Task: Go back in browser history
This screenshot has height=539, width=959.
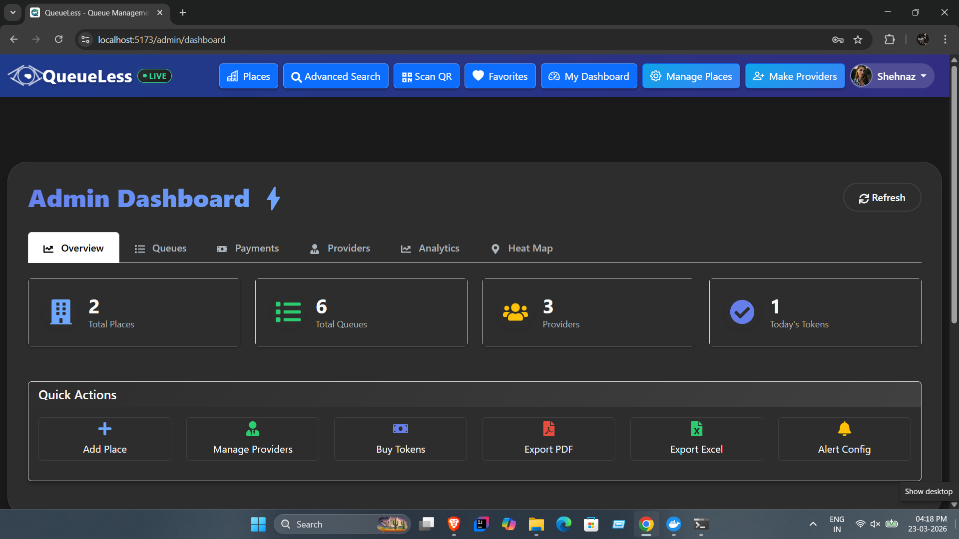Action: tap(13, 39)
